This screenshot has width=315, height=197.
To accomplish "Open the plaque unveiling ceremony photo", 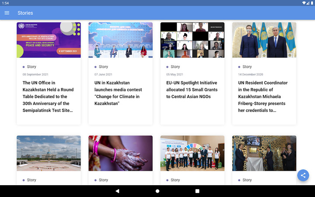I will (264, 153).
